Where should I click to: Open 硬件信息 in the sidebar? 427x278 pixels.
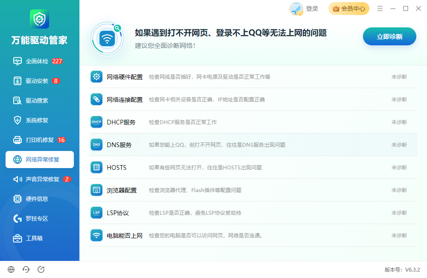(x=39, y=198)
